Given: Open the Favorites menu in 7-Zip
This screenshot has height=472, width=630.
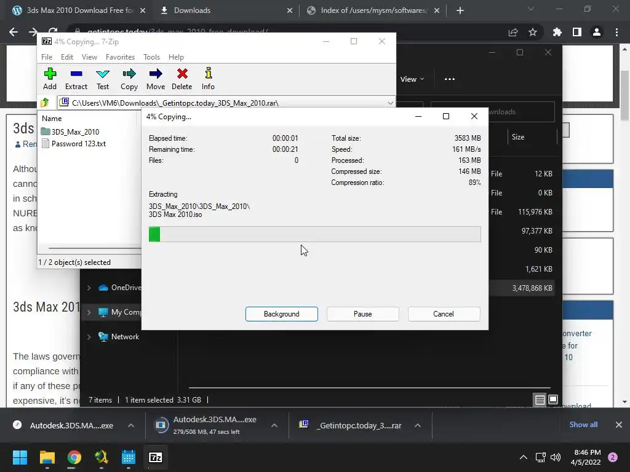Looking at the screenshot, I should point(120,57).
